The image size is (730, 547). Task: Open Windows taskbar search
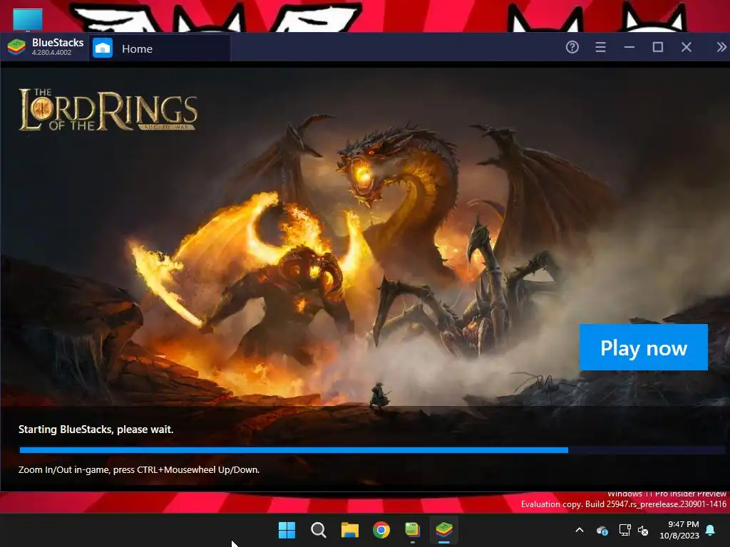pos(319,530)
